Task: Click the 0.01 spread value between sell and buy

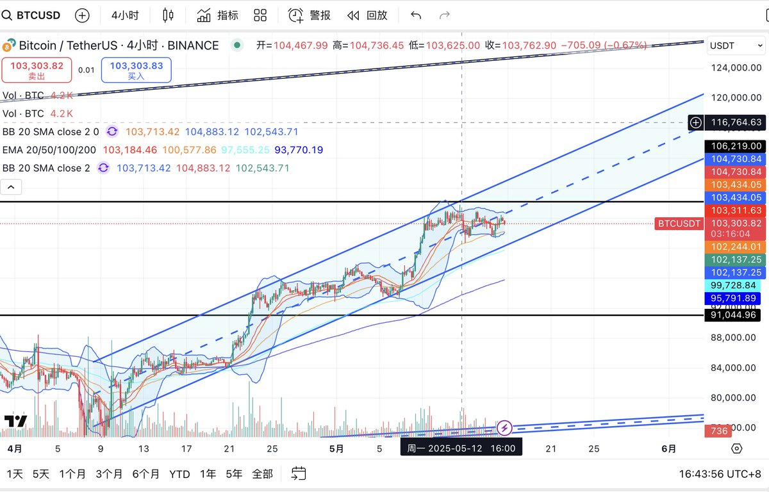Action: (87, 70)
